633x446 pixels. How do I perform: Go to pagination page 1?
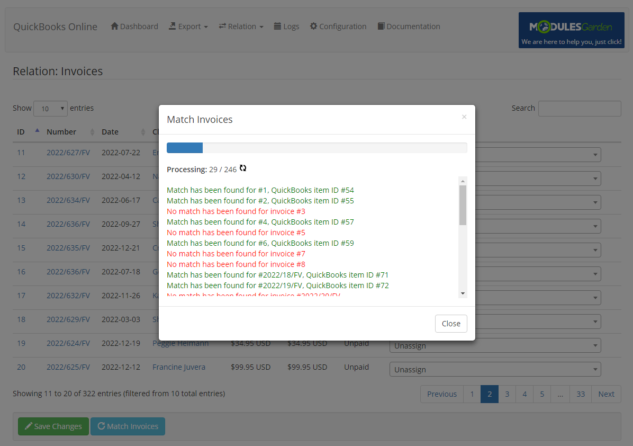472,394
